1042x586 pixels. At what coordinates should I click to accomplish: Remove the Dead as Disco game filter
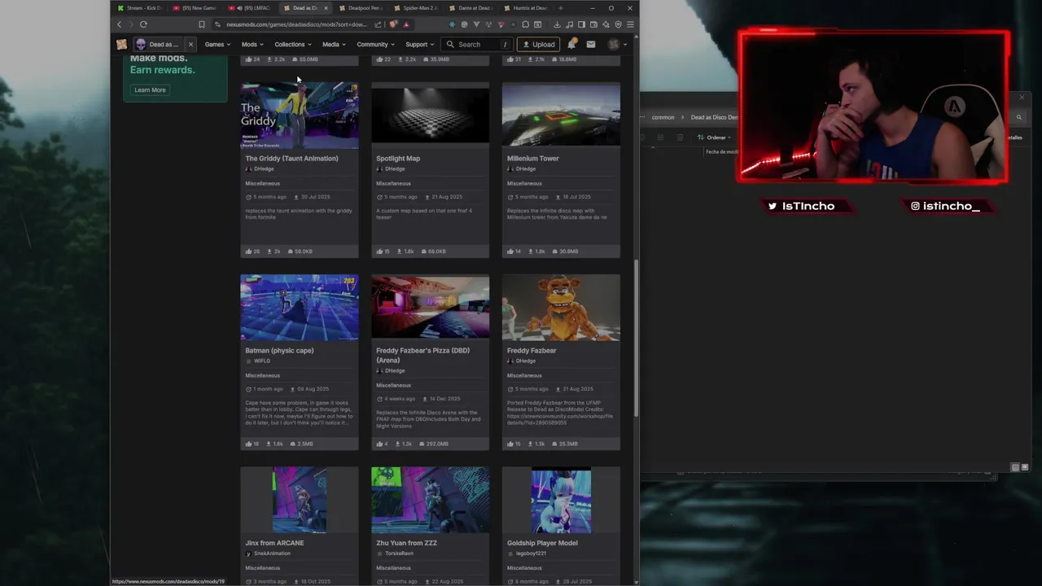pos(190,44)
